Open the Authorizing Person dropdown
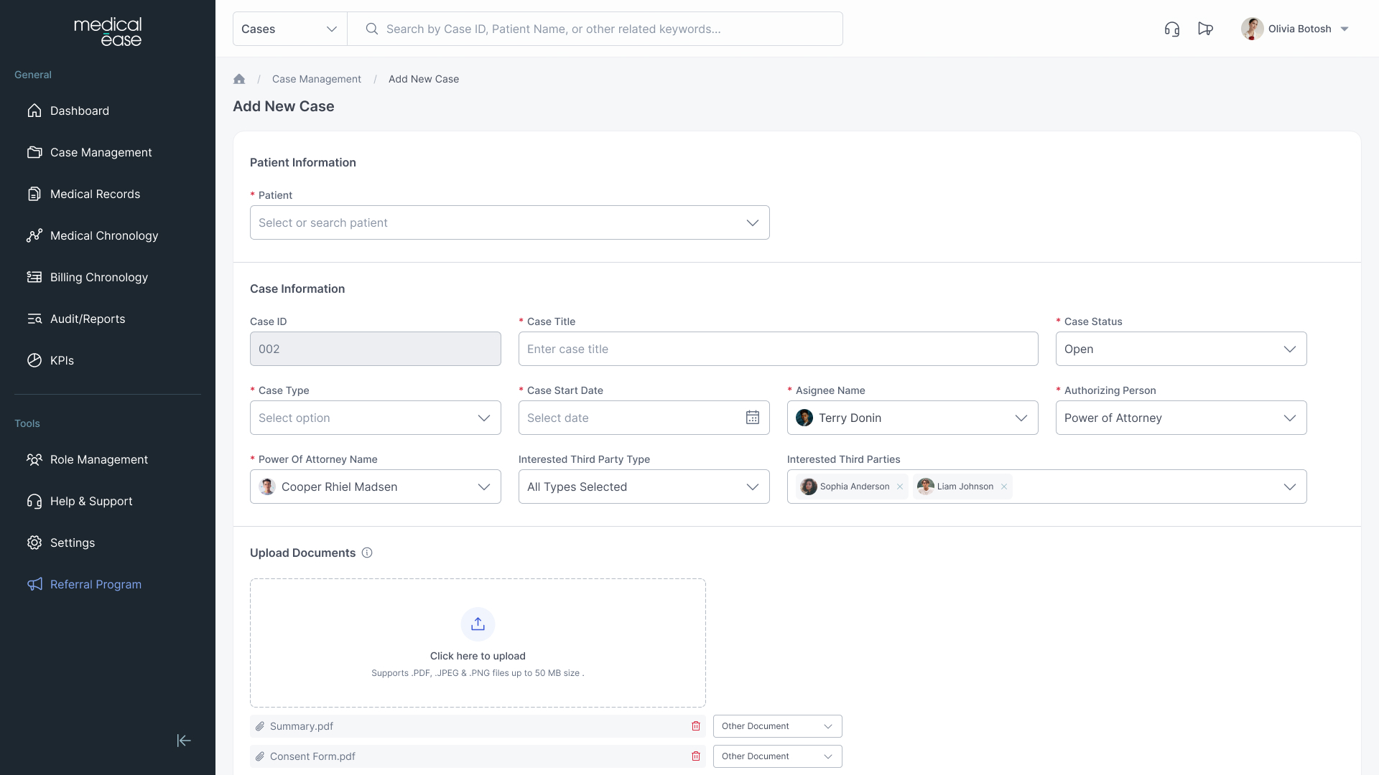This screenshot has height=775, width=1379. tap(1181, 418)
